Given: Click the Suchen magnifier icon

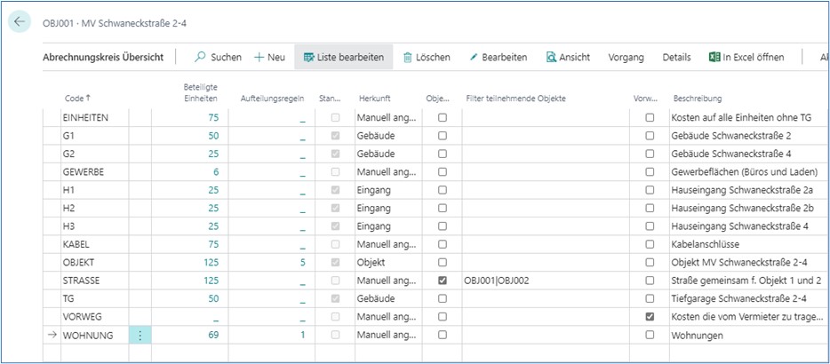Looking at the screenshot, I should pos(201,57).
